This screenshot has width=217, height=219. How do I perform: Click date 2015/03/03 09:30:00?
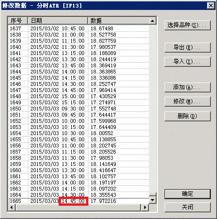57,109
